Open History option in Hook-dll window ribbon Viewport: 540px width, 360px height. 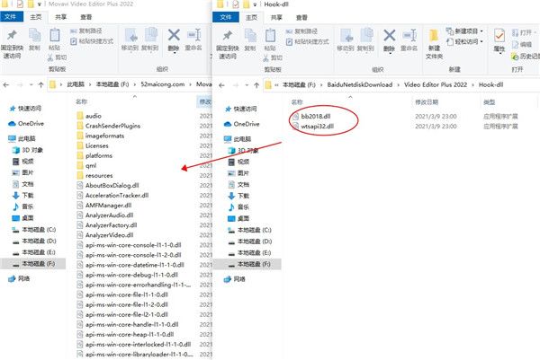pos(526,55)
